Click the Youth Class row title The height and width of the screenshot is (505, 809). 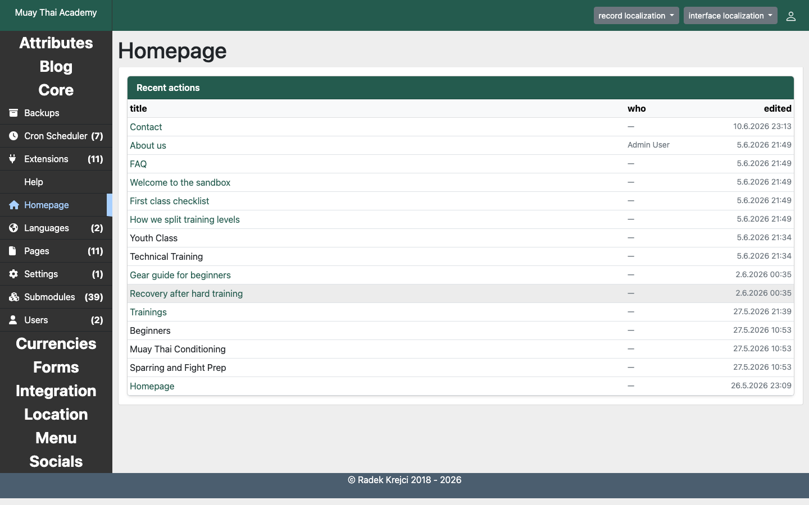pos(153,238)
